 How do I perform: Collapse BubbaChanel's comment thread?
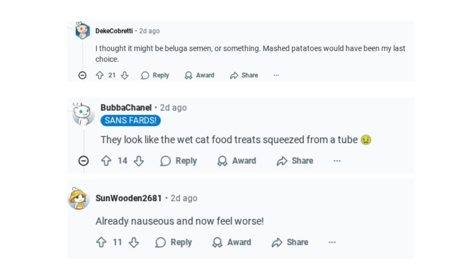tap(84, 161)
